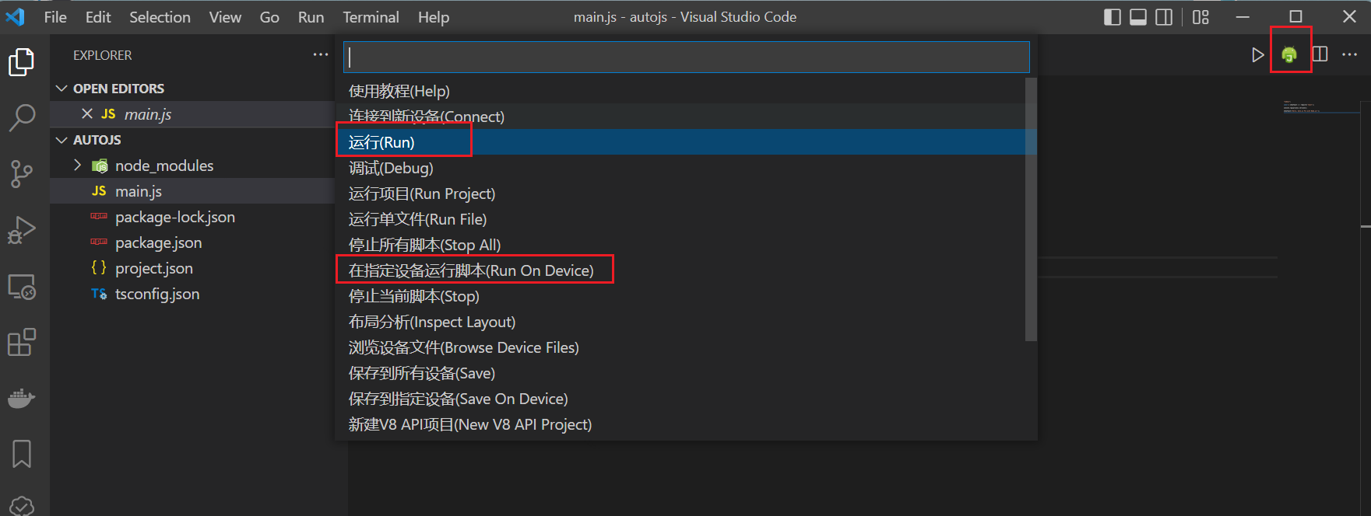
Task: Open package.json file
Action: (192, 242)
